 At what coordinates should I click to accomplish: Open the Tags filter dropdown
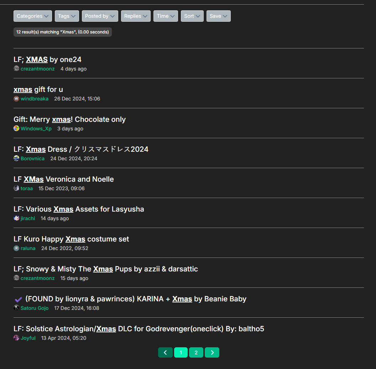pos(67,16)
